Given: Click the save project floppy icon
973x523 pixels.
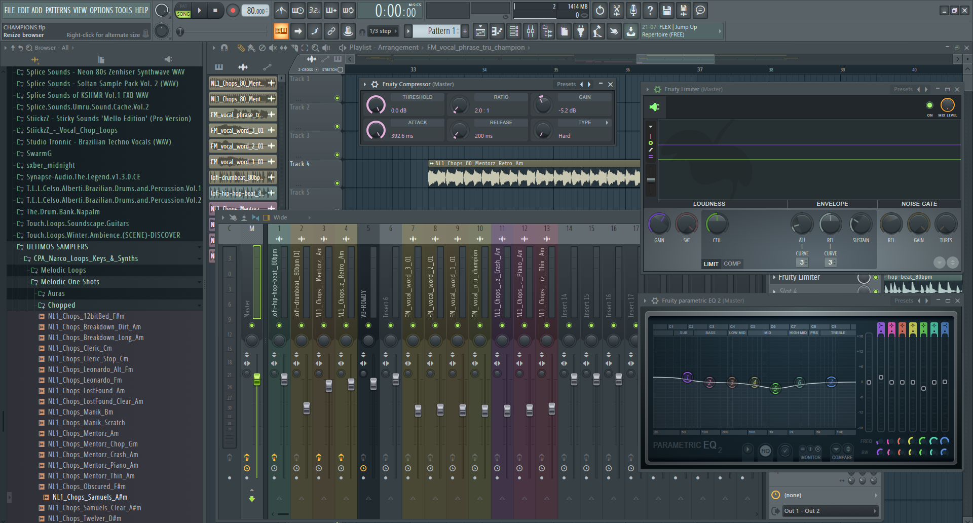Looking at the screenshot, I should point(667,10).
